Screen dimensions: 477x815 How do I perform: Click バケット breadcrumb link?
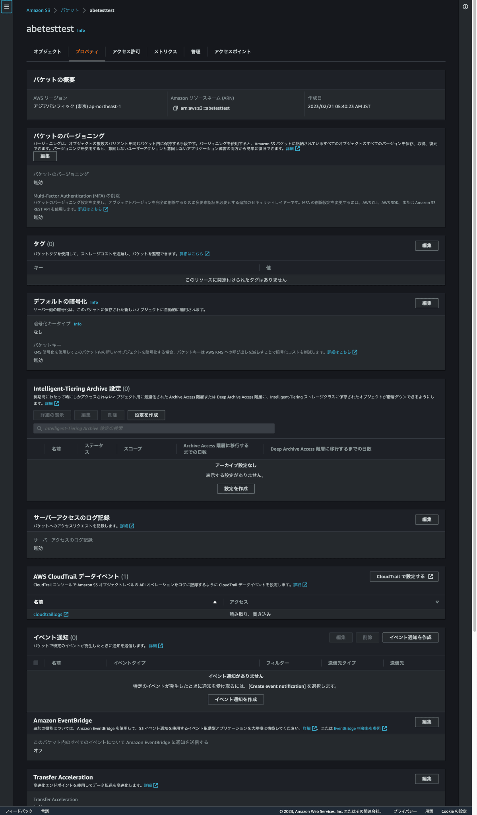(x=70, y=10)
